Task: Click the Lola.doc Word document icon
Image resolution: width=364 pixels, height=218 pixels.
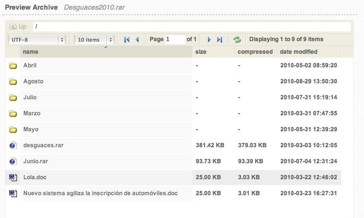Action: pyautogui.click(x=13, y=177)
